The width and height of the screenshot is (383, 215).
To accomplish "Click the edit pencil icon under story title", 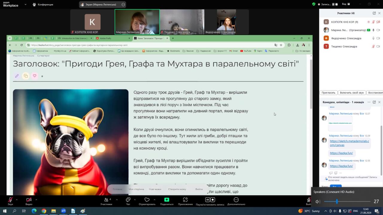I will pyautogui.click(x=17, y=76).
